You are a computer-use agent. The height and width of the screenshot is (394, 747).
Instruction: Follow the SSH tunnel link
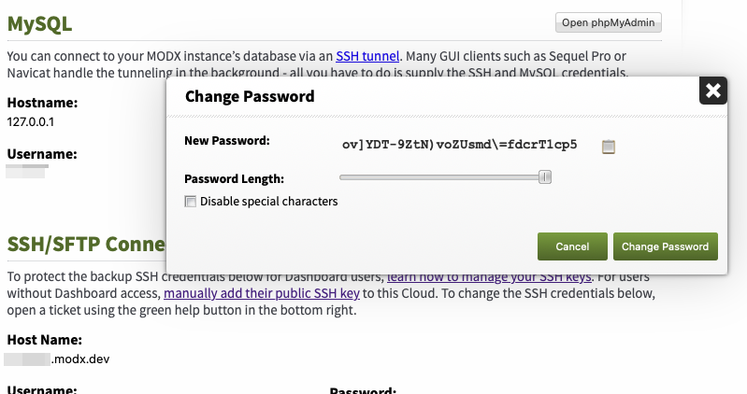point(367,56)
